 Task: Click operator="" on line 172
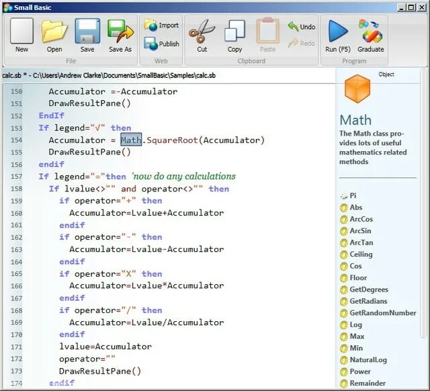tap(87, 359)
